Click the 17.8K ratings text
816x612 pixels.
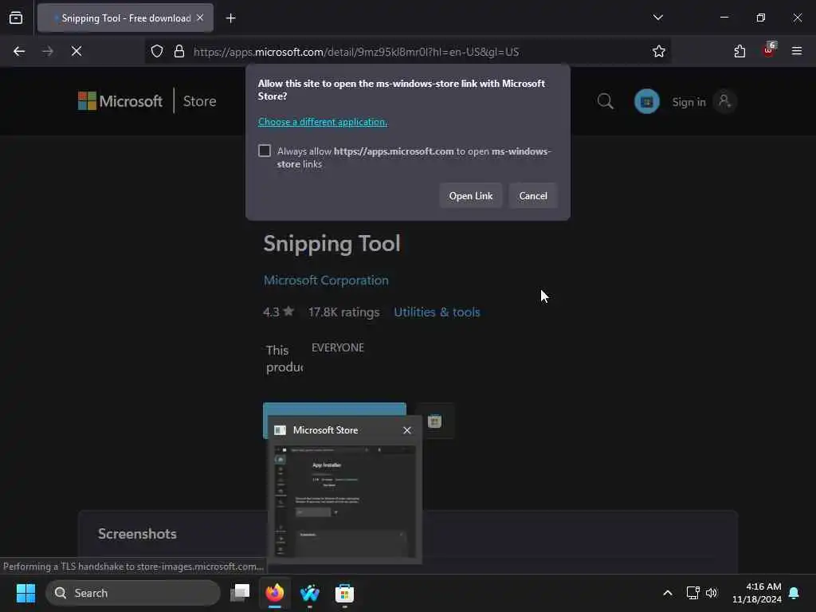[343, 312]
